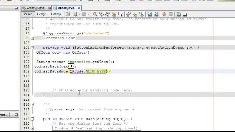Switch to the CrearQr.java tab

point(35,8)
